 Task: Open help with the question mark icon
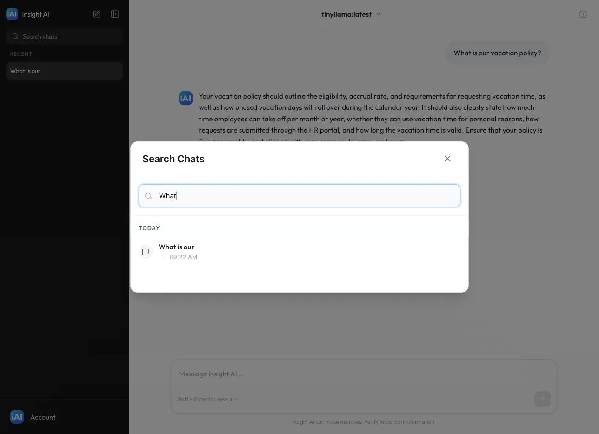(x=583, y=14)
